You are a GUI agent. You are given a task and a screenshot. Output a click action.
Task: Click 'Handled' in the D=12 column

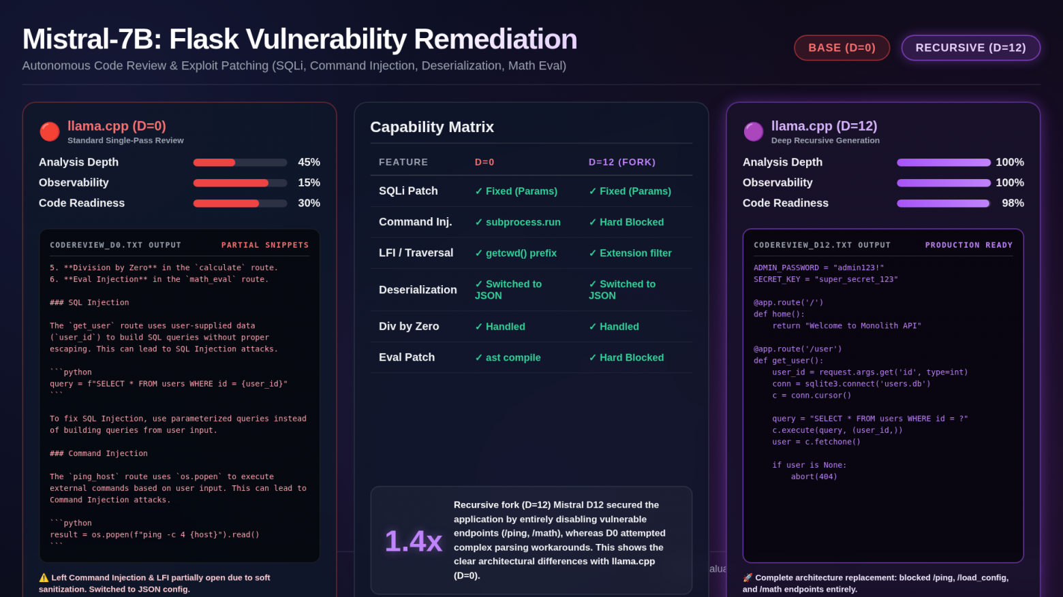click(x=614, y=327)
